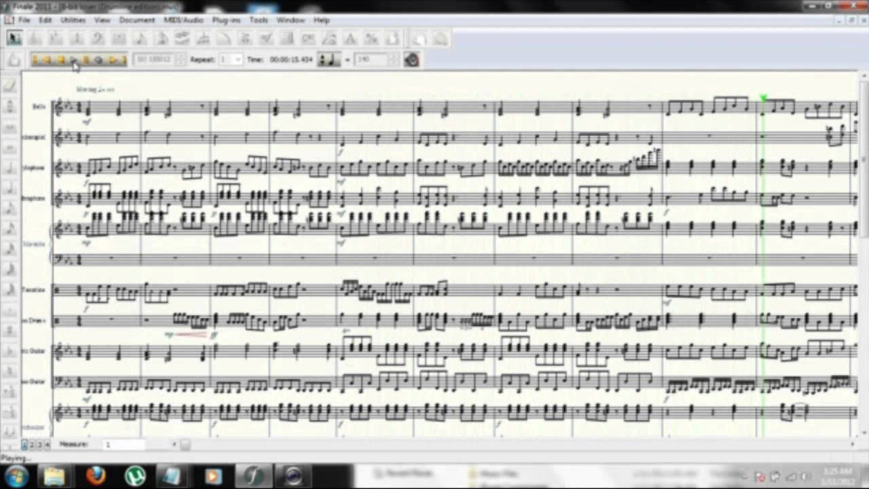Select the Resize percent tool

tap(371, 39)
